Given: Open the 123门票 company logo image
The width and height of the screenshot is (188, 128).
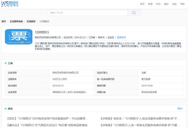Looking at the screenshot, I should [x=19, y=37].
